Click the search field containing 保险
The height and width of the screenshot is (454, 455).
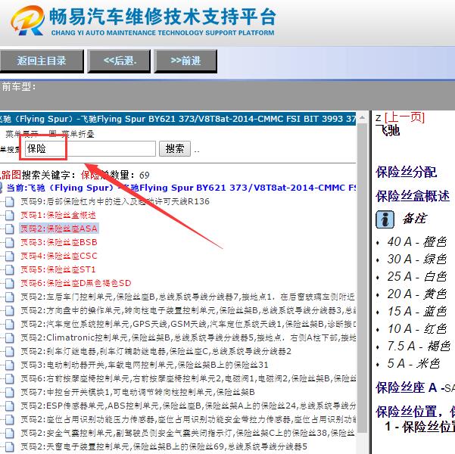pos(90,149)
